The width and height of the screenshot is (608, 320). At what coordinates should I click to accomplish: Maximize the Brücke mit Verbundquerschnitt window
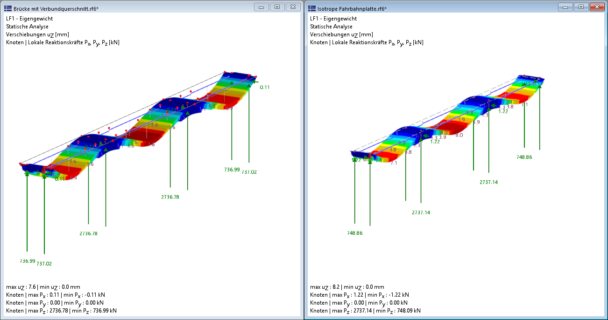(x=277, y=7)
